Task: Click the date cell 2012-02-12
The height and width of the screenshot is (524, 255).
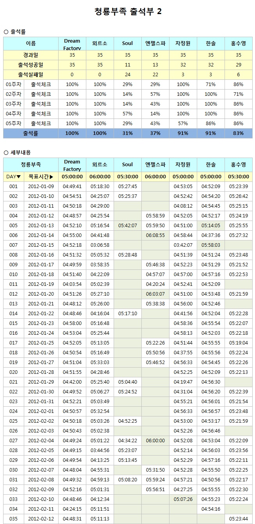Action: [x=41, y=519]
